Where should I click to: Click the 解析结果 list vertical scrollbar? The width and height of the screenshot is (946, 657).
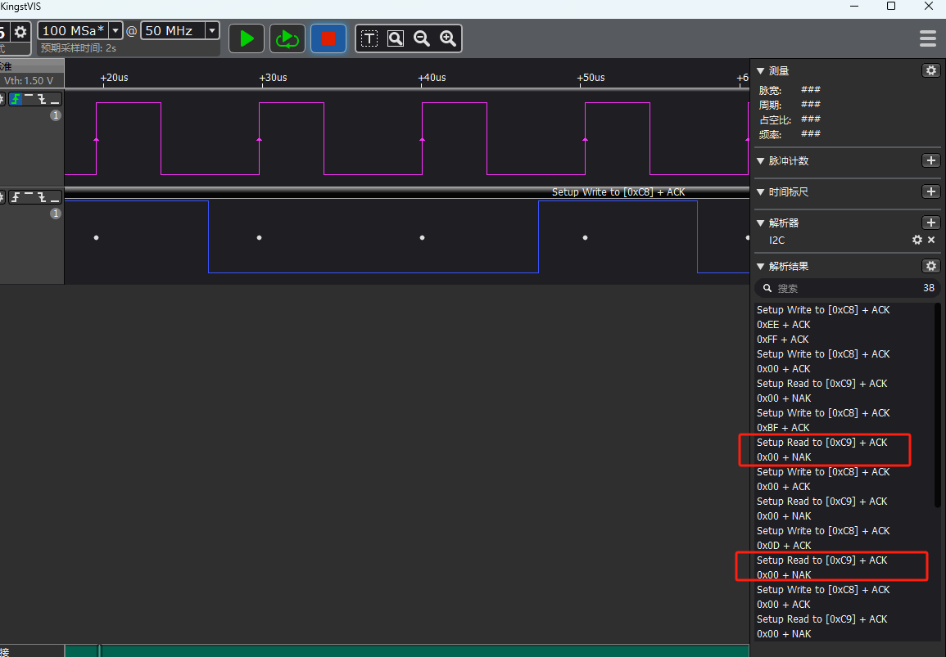click(938, 405)
